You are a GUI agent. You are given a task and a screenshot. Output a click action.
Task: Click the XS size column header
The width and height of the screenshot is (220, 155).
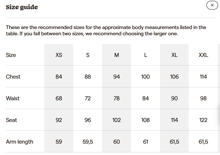tap(59, 55)
